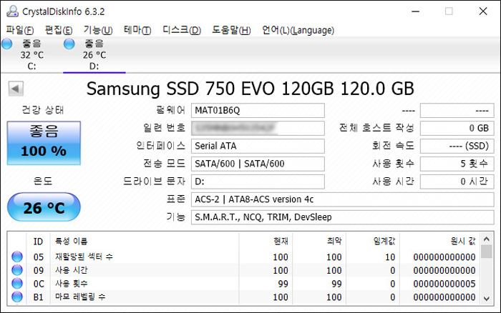Click threshold value 10 in row 05
The image size is (501, 313).
pos(390,257)
